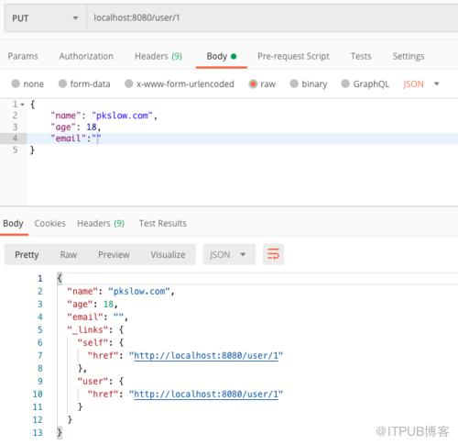The width and height of the screenshot is (458, 445).
Task: Expand the JSON body type dropdown arrow
Action: tap(436, 83)
